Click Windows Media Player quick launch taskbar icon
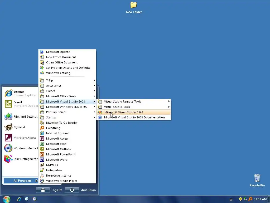 (35, 199)
